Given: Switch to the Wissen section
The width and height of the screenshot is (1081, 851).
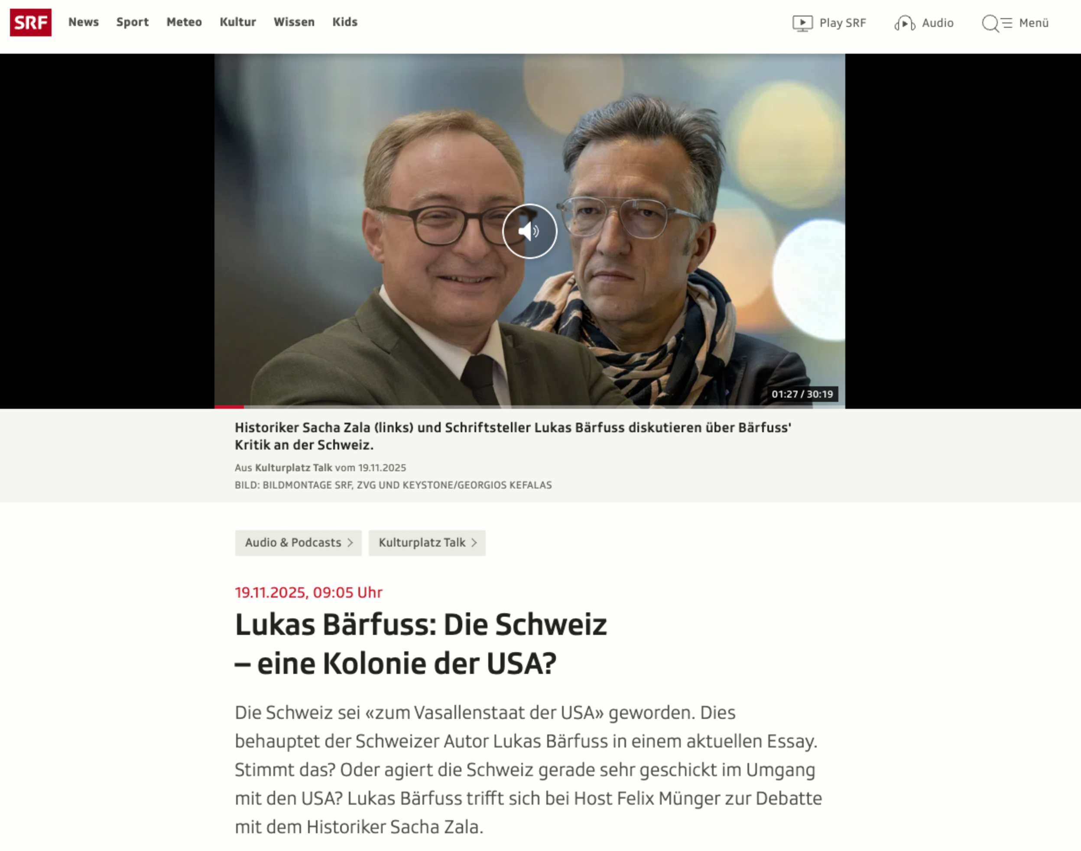Looking at the screenshot, I should (x=294, y=22).
